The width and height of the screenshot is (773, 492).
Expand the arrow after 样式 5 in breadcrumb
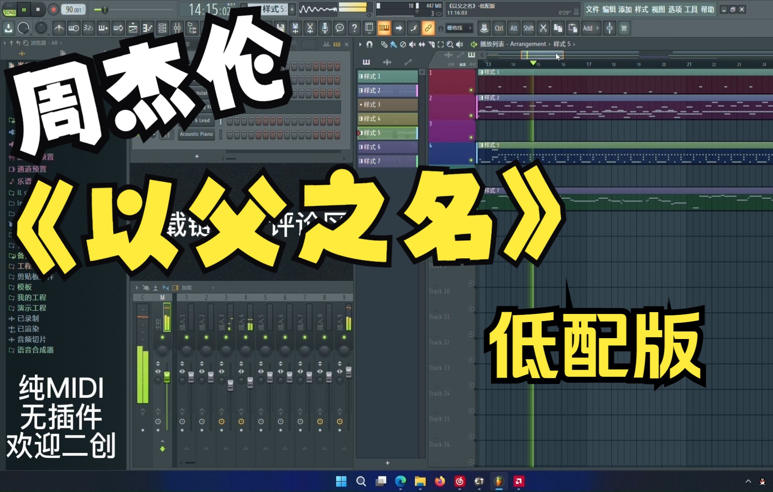coord(574,44)
